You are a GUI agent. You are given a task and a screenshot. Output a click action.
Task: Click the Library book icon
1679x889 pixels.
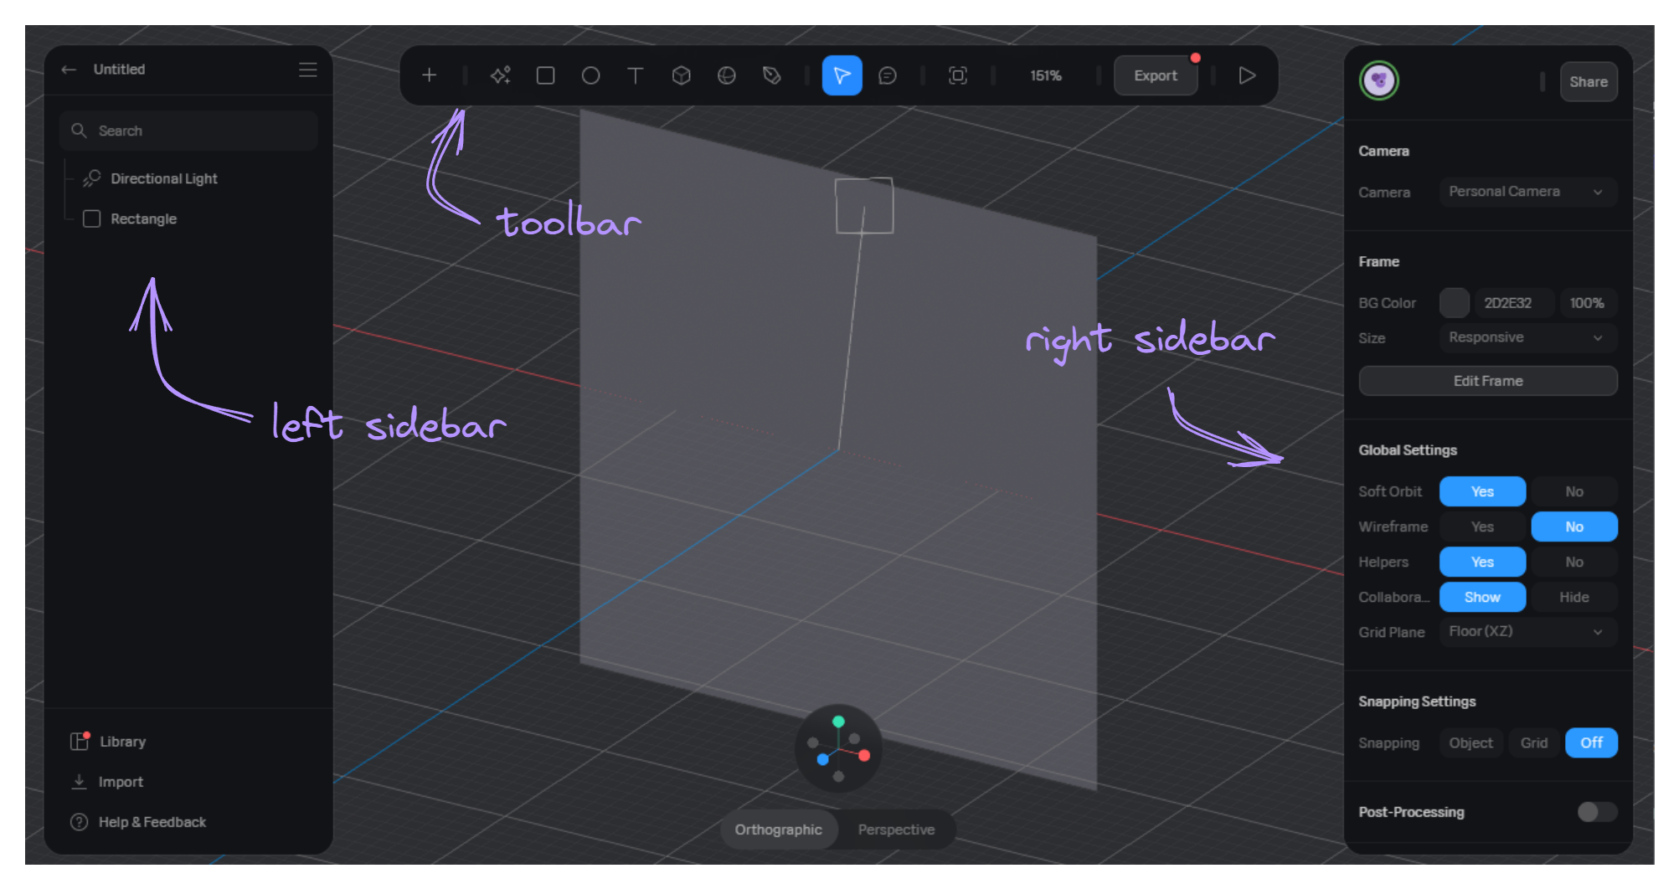(x=80, y=741)
